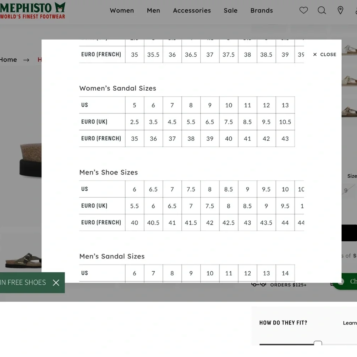357x357 pixels.
Task: Click men's shoe French size 40.5 cell
Action: coord(153,222)
